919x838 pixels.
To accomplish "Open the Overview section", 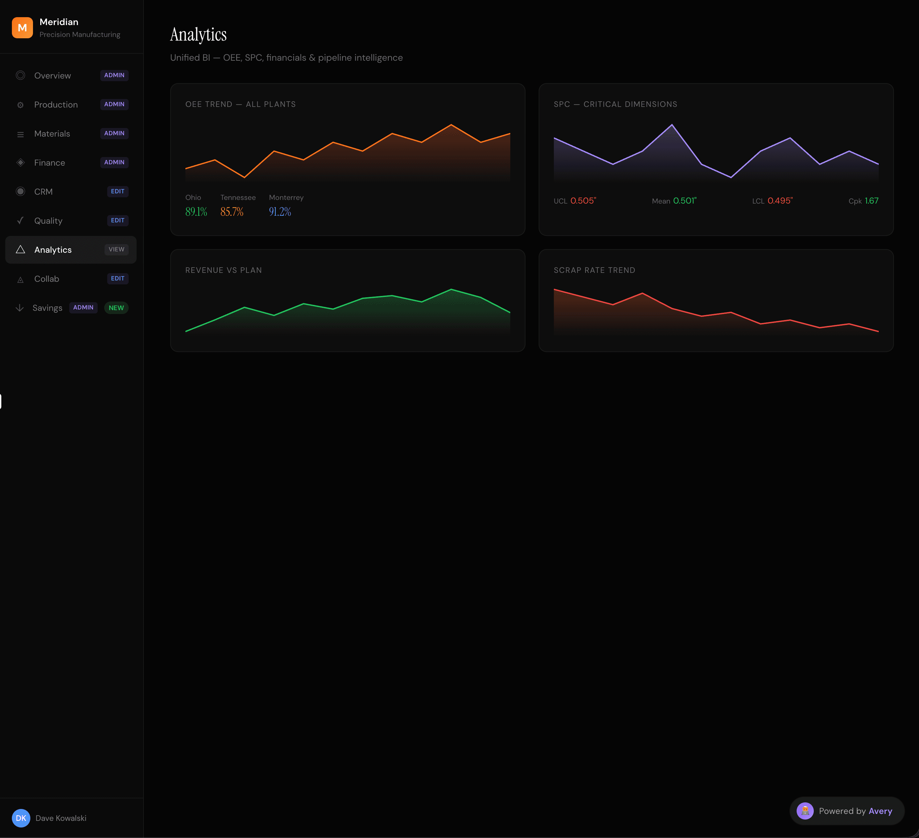I will pos(52,75).
